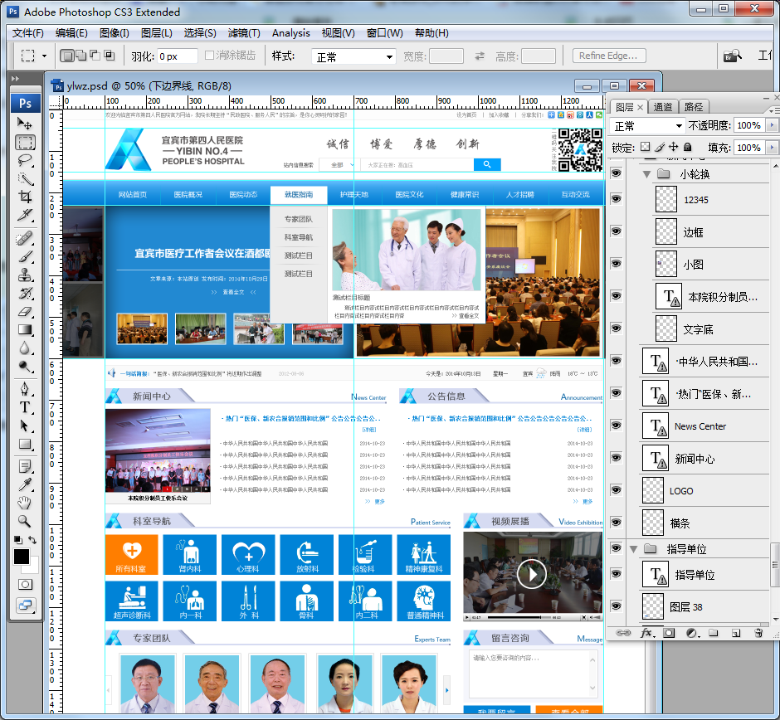Open the Opacity (不透明度) slider arrow
The width and height of the screenshot is (780, 720).
[772, 125]
